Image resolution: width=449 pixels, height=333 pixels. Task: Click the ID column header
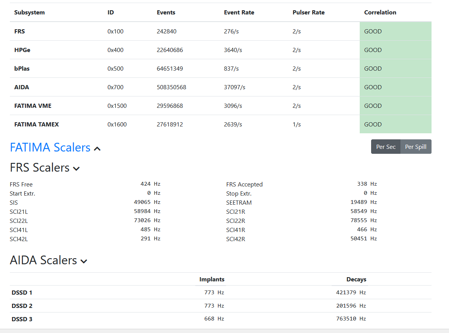pos(111,12)
